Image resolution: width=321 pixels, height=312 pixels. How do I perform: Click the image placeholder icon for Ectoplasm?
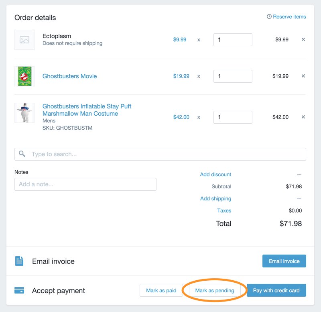point(24,40)
